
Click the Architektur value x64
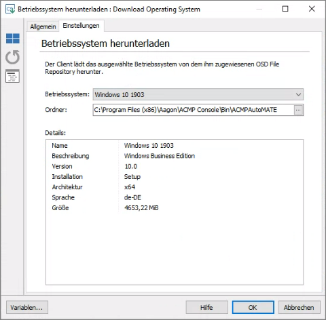pos(130,187)
